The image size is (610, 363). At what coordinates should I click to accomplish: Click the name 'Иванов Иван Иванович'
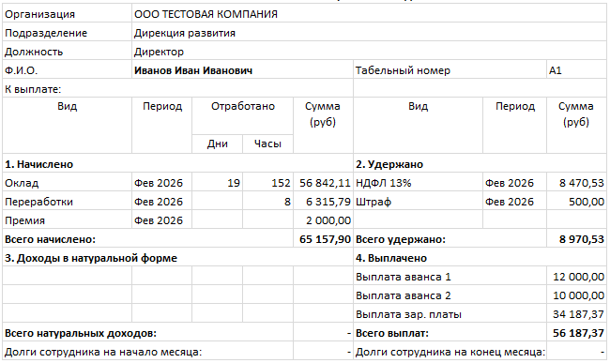pyautogui.click(x=193, y=70)
